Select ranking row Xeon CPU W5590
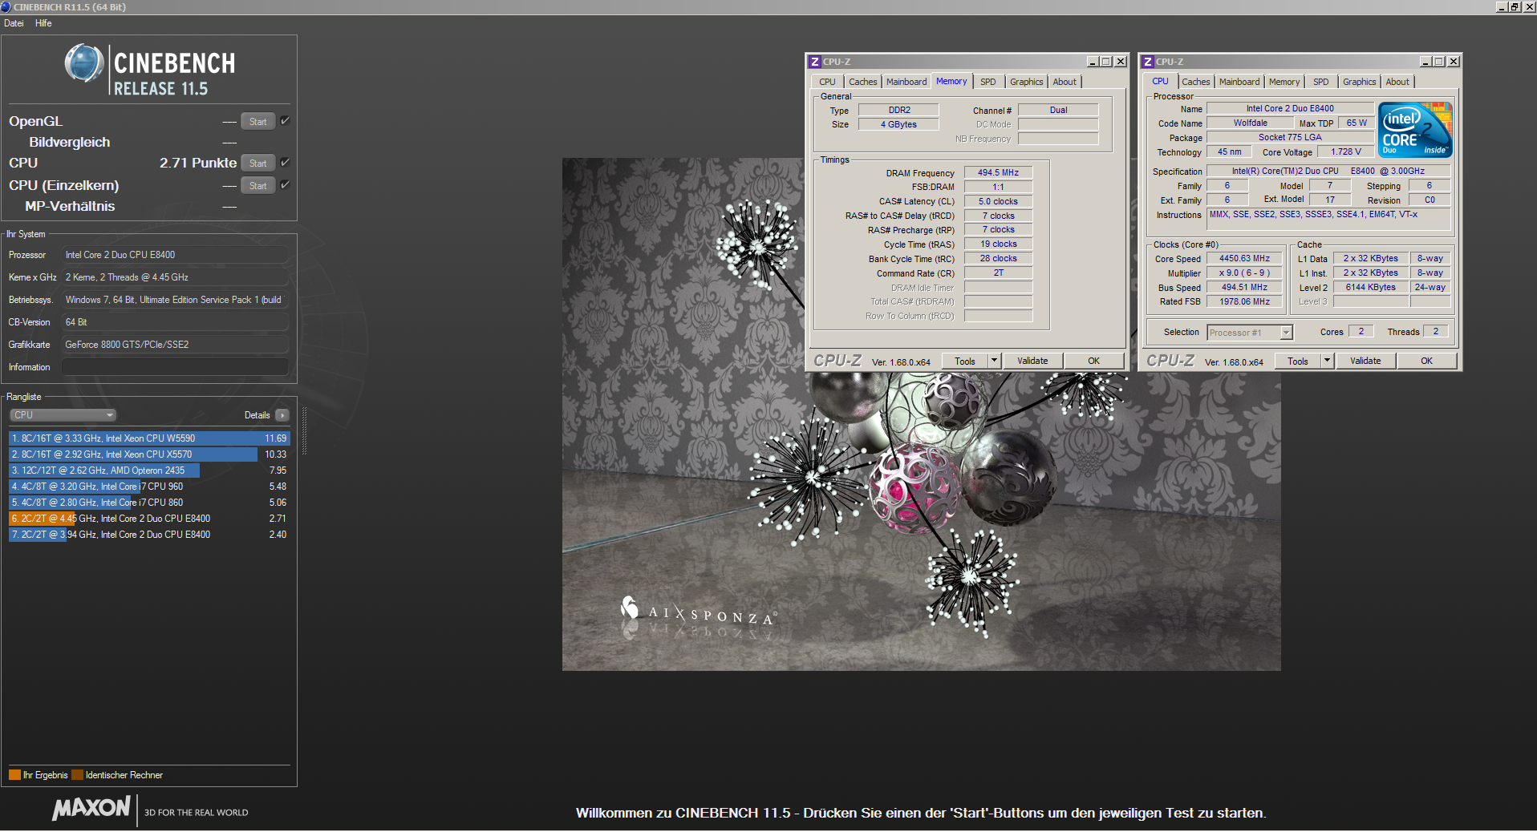1537x832 pixels. pyautogui.click(x=148, y=438)
